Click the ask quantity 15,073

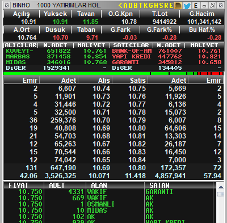point(175,112)
